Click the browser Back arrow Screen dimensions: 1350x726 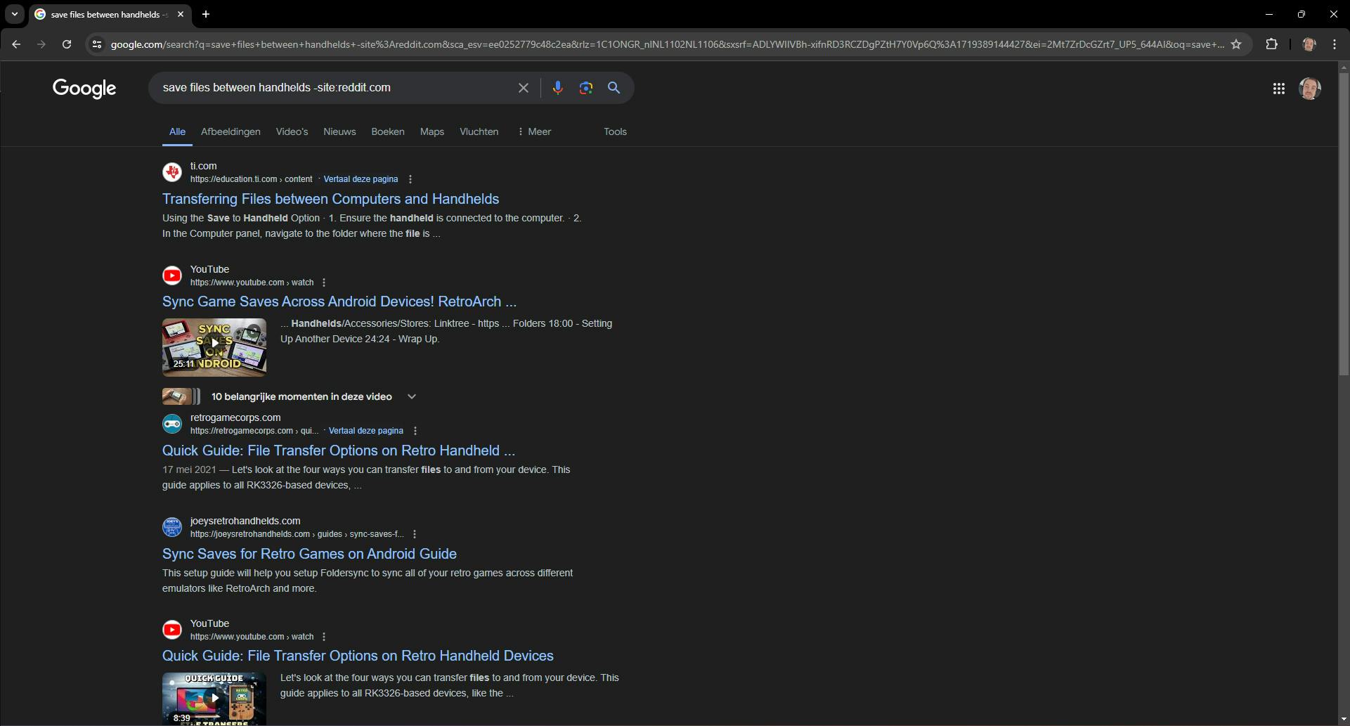click(x=16, y=44)
